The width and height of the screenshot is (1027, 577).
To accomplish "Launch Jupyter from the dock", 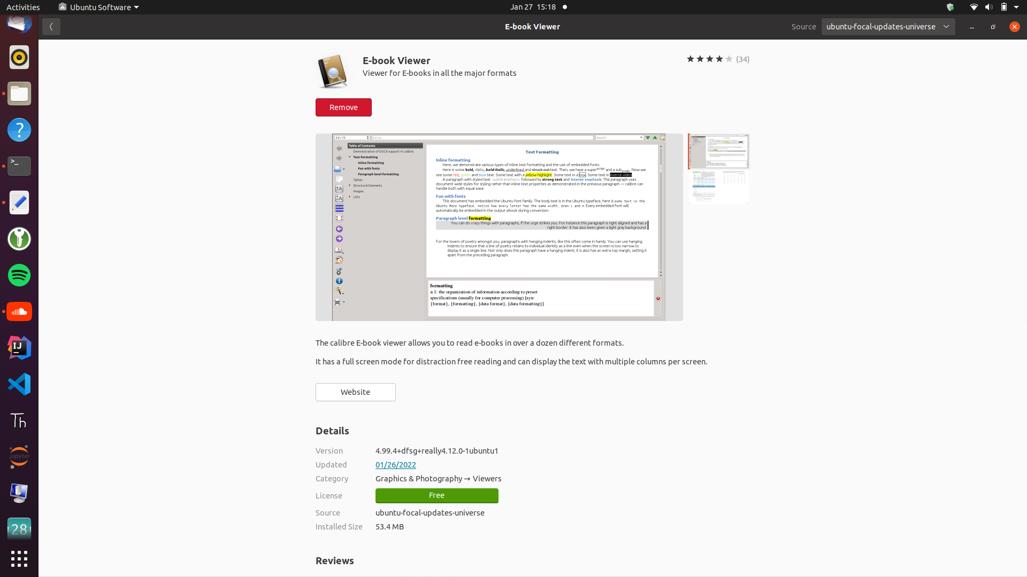I will (19, 457).
